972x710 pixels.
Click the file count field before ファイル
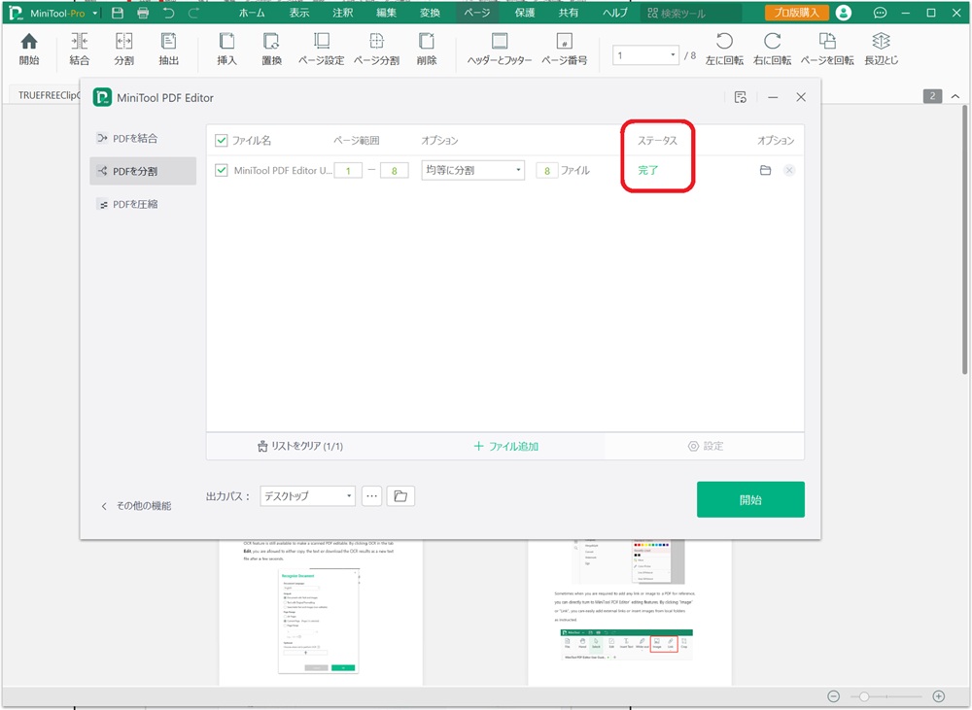click(546, 170)
